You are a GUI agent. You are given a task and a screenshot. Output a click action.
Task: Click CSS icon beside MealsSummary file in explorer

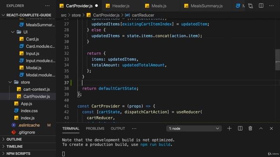click(x=21, y=25)
